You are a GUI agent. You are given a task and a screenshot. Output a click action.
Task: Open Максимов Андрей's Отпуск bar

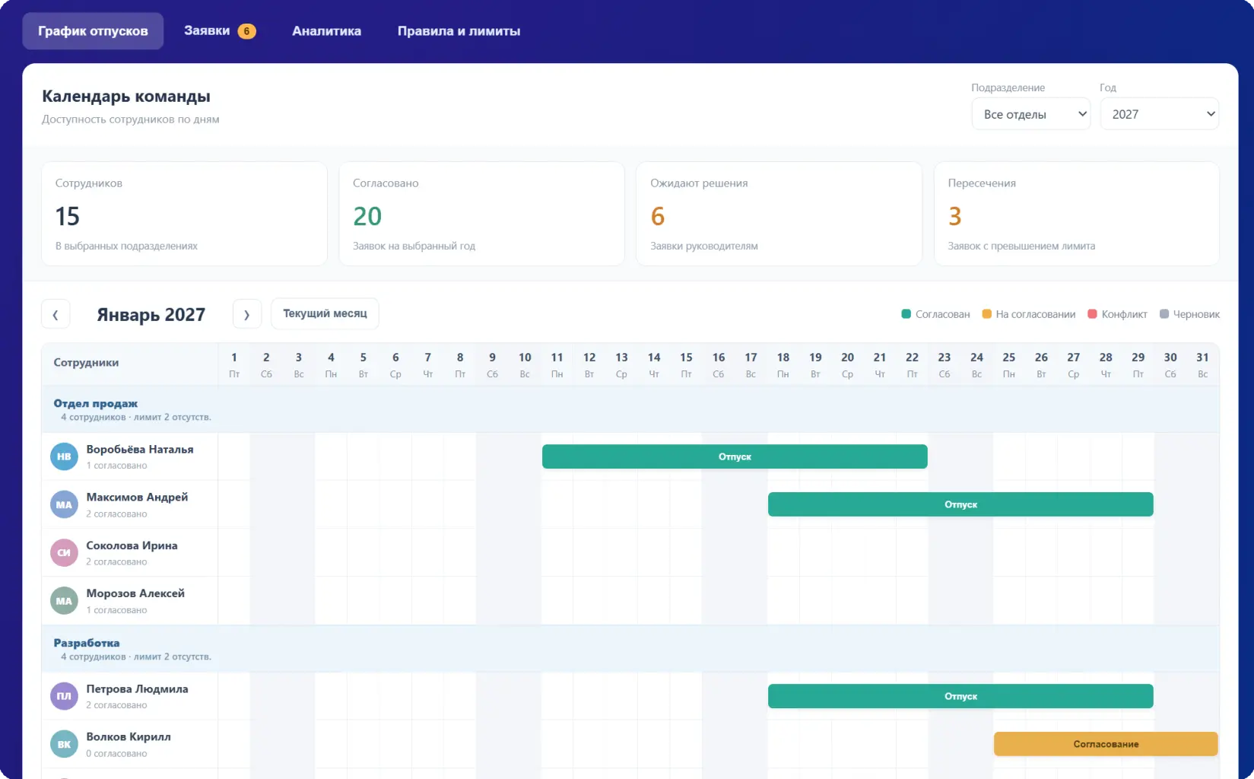960,504
